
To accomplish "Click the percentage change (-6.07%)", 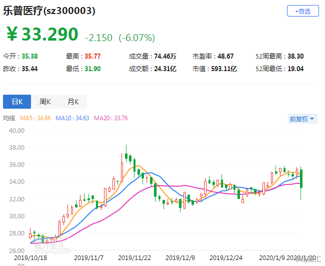I will [137, 38].
